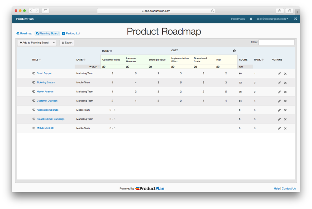Focus the Filter text field

[x=276, y=42]
